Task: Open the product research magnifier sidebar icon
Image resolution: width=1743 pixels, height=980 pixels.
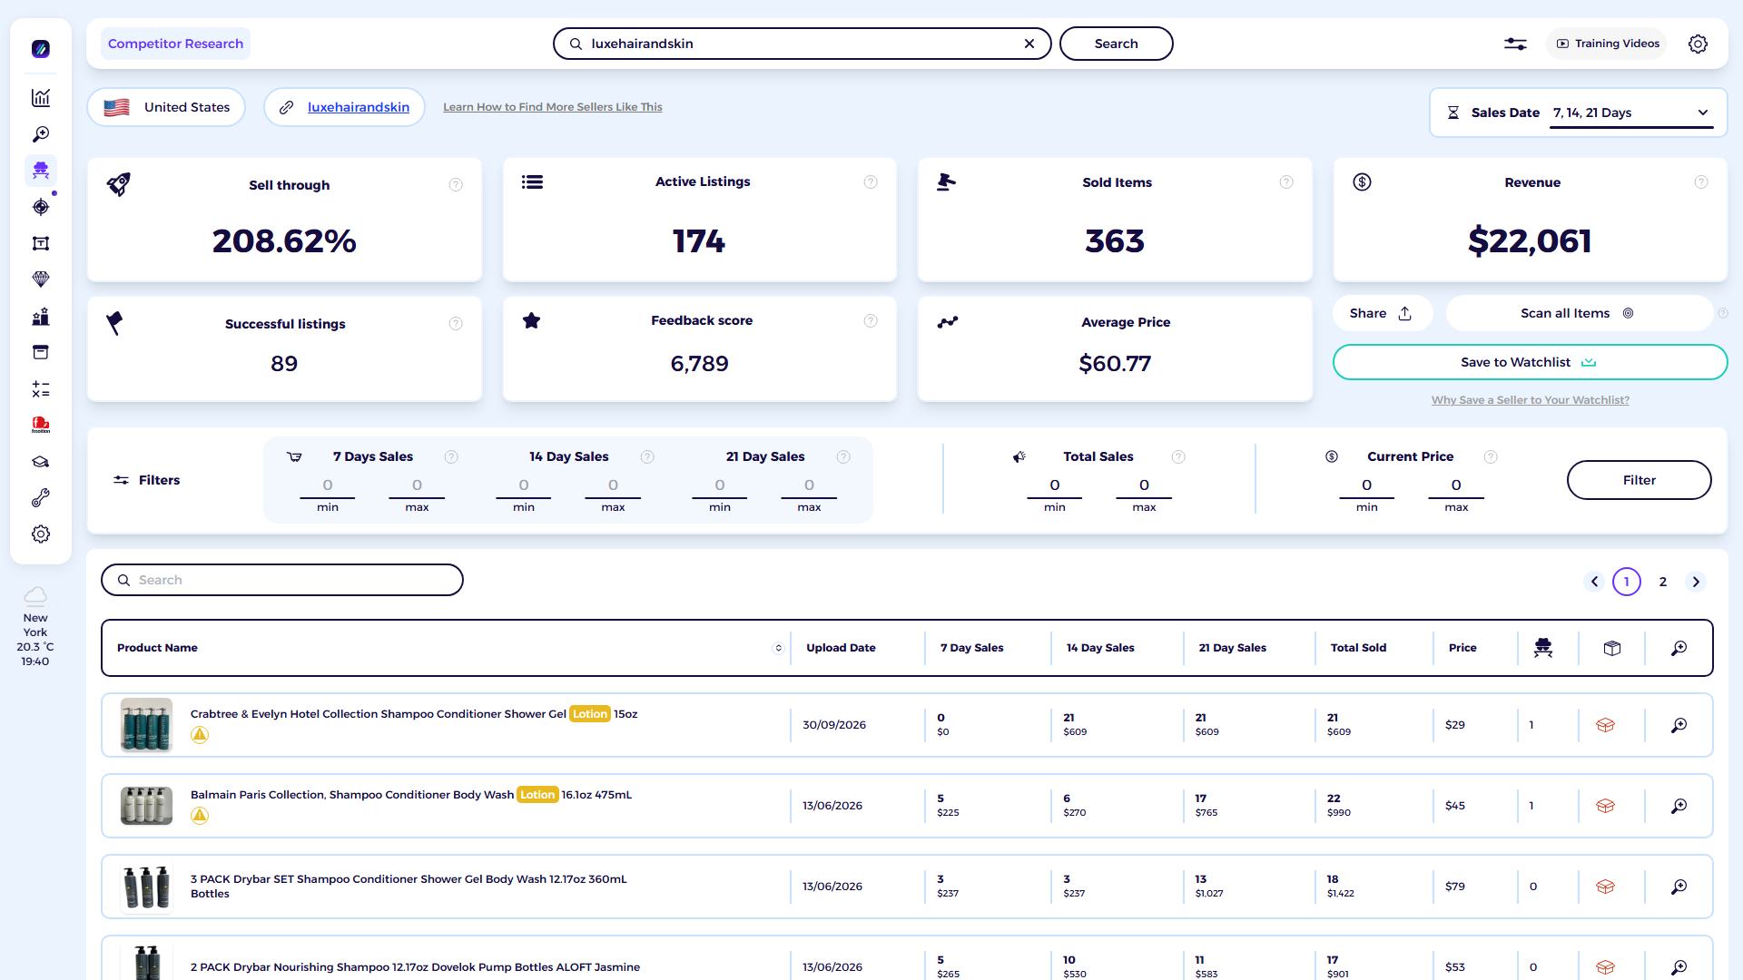Action: coord(41,134)
